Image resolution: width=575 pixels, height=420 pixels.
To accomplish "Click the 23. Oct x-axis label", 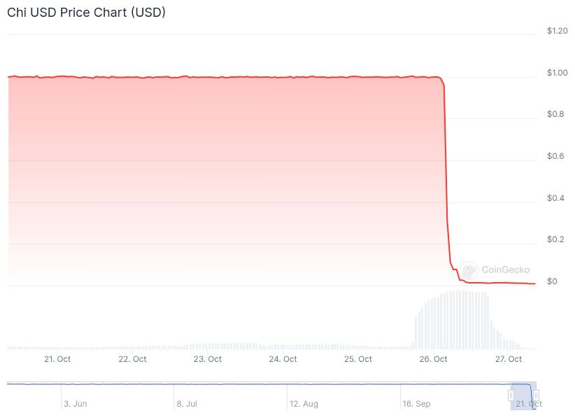I will [x=208, y=359].
